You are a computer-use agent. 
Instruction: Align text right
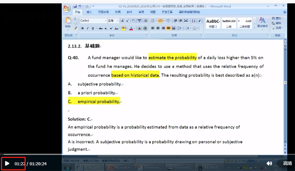pos(163,28)
